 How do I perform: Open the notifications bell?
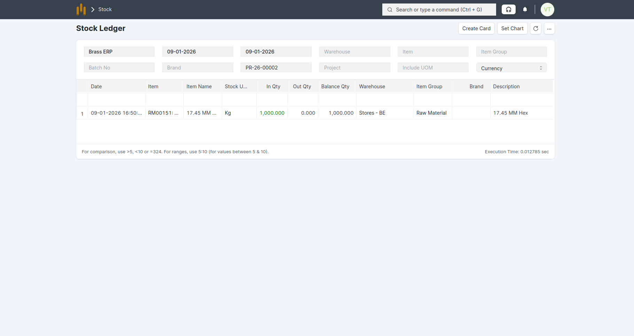(x=525, y=9)
